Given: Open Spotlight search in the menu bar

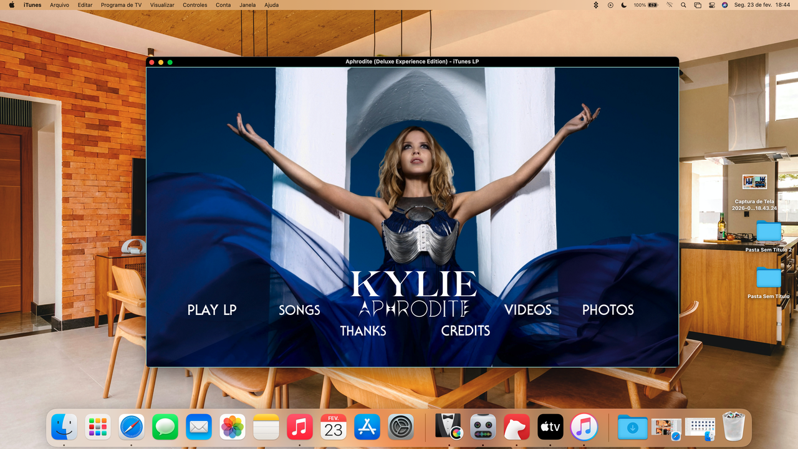Looking at the screenshot, I should click(x=683, y=5).
